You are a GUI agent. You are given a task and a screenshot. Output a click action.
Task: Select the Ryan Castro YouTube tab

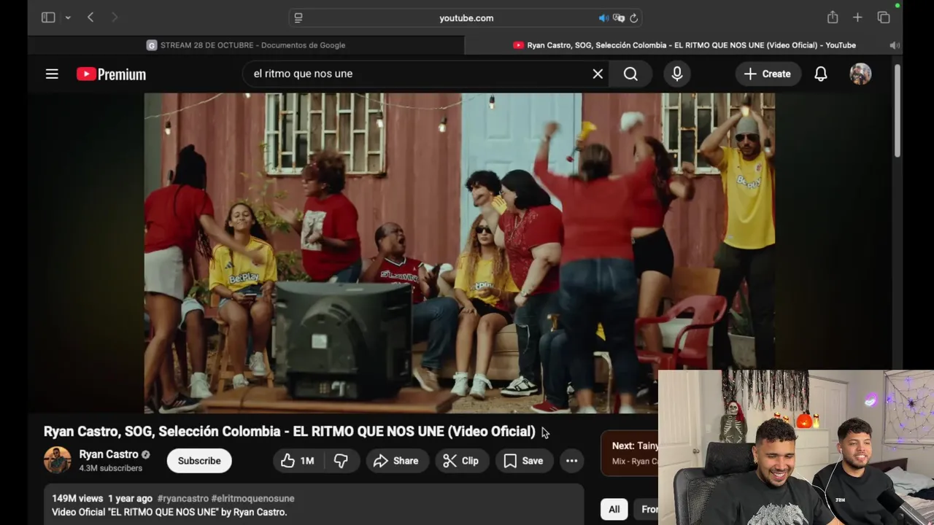tap(684, 45)
